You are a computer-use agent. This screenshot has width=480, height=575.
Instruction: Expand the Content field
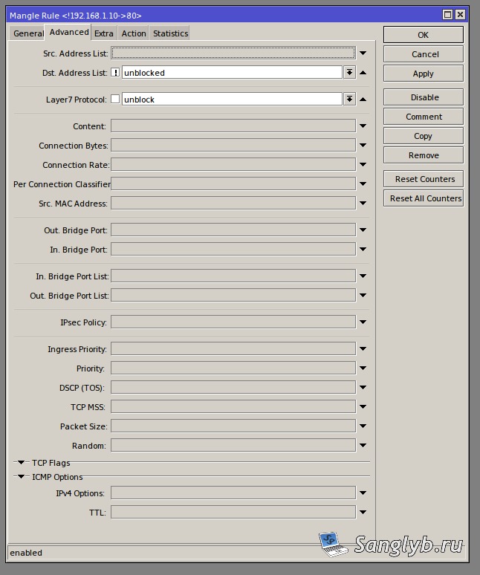(363, 126)
